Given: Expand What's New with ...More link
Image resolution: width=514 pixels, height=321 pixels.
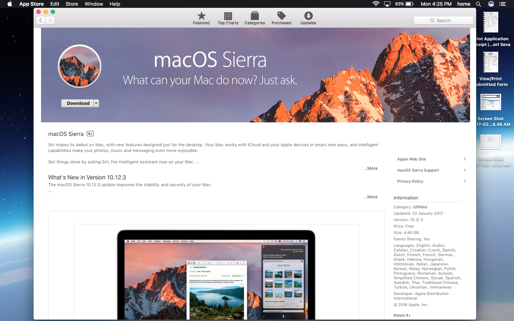Looking at the screenshot, I should coord(371,197).
